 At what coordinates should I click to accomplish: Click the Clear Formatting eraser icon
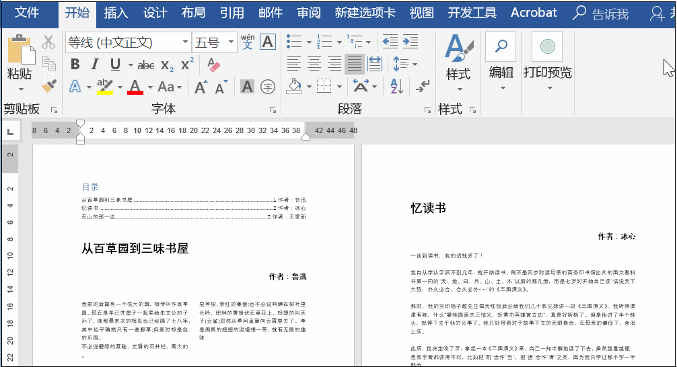tap(214, 65)
